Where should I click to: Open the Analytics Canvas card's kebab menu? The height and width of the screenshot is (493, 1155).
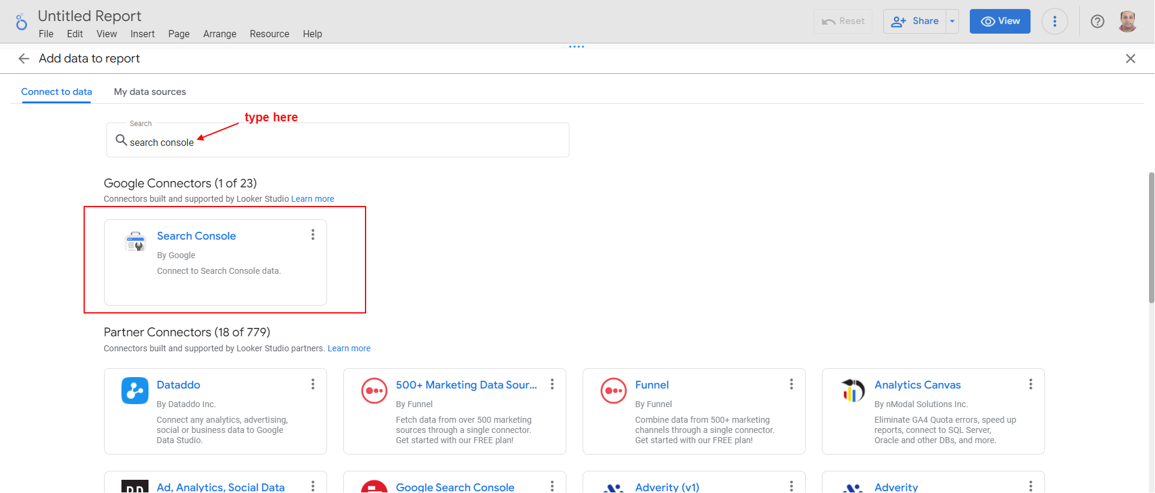click(x=1031, y=384)
